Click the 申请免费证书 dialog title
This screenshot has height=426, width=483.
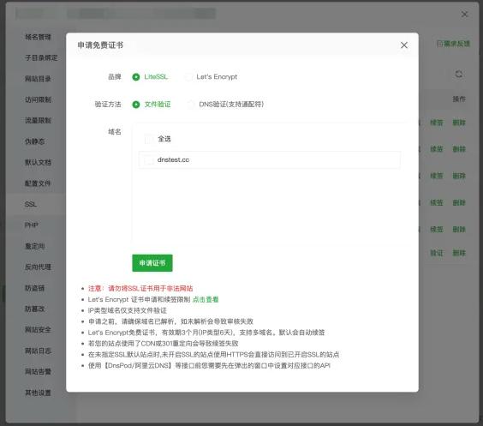point(100,45)
